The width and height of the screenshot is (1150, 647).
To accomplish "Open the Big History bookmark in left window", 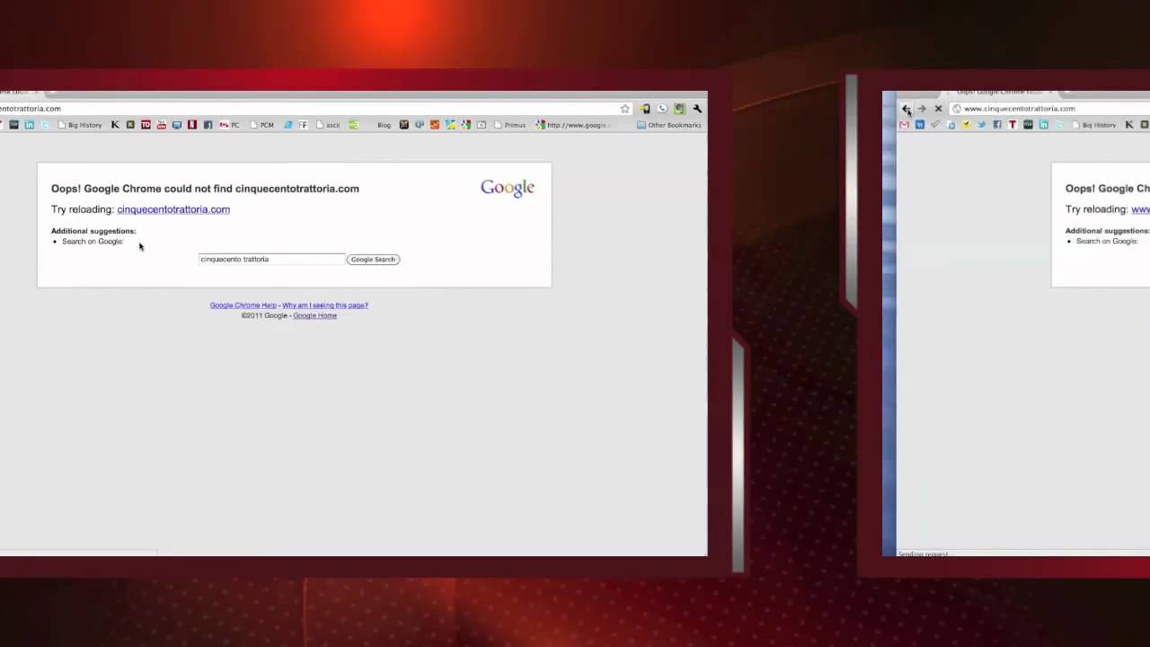I will [x=80, y=125].
